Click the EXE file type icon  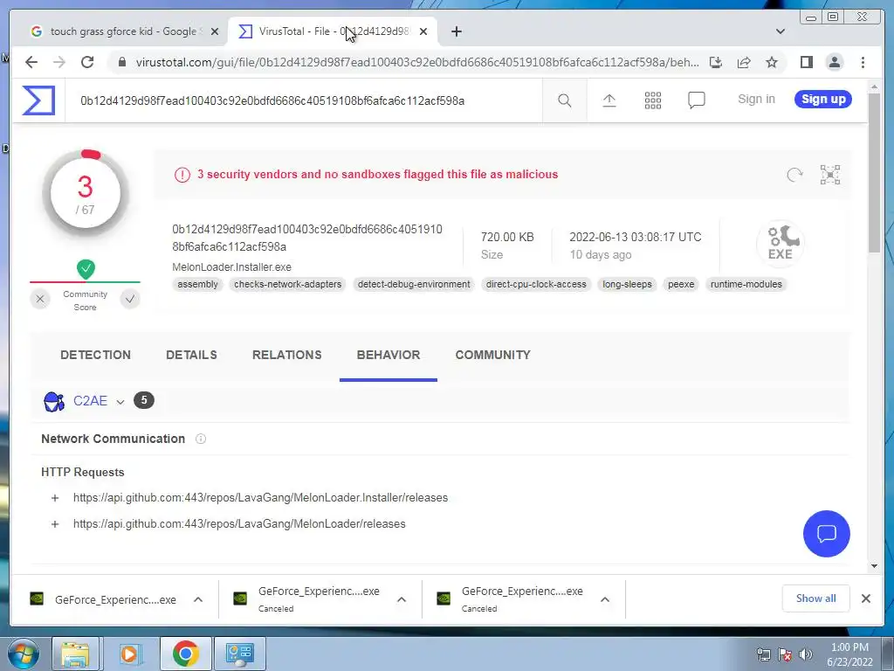click(x=780, y=244)
